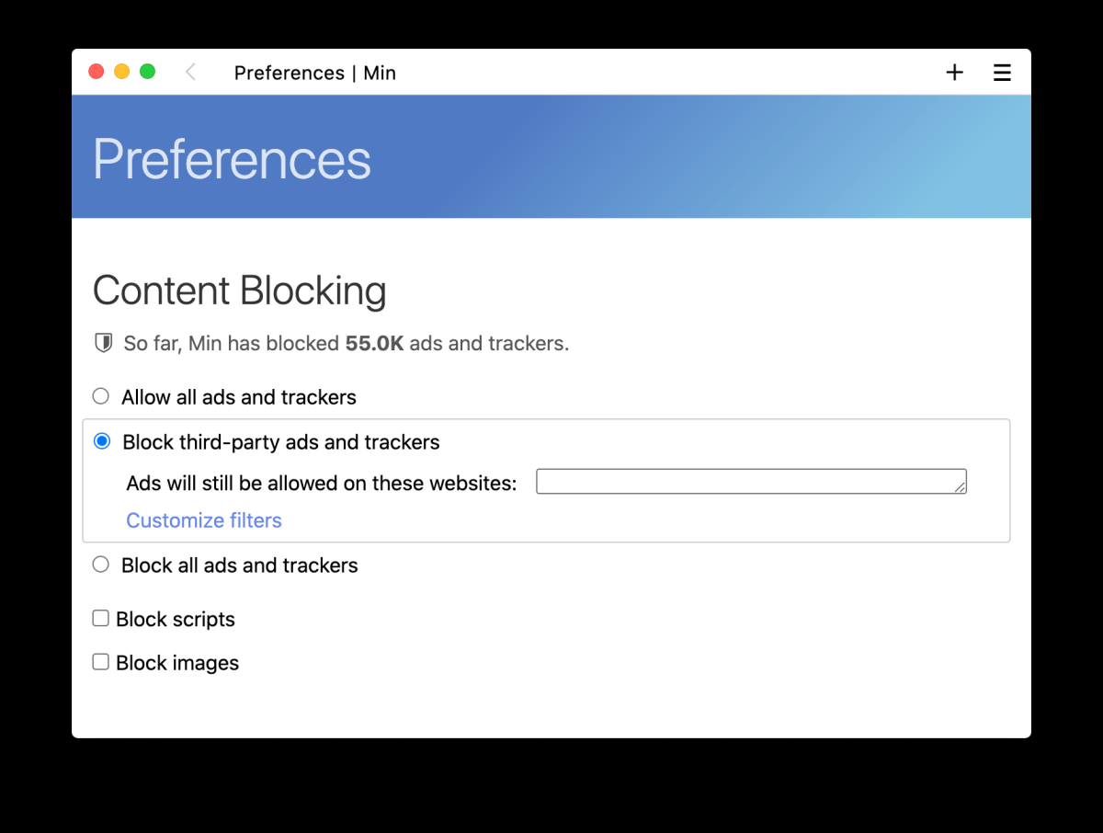
Task: Click the shield icon beside blocked count
Action: pyautogui.click(x=104, y=343)
